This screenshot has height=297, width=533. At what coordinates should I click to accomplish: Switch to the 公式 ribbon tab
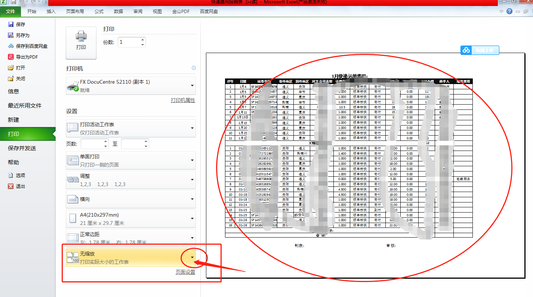coord(99,12)
